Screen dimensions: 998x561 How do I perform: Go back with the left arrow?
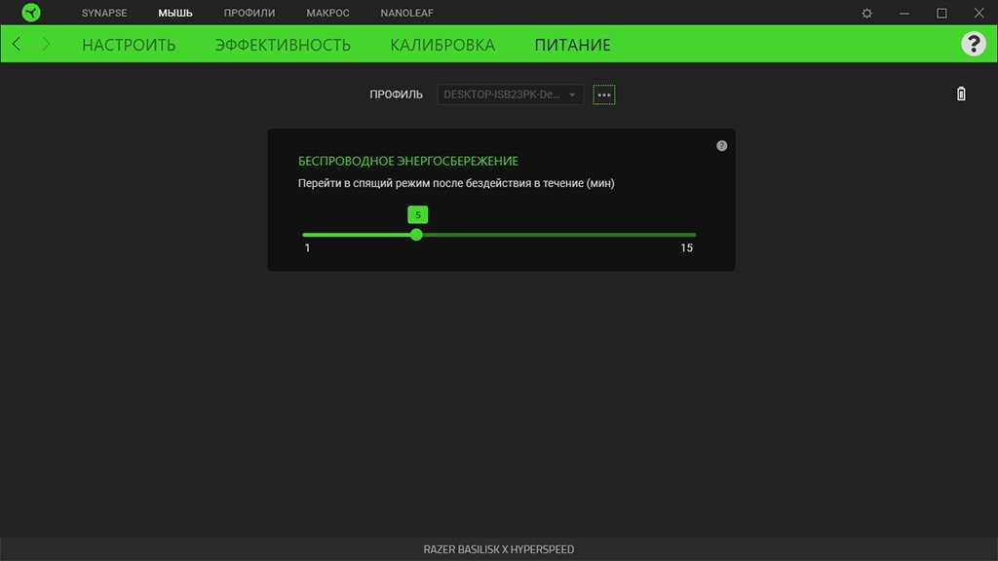(x=17, y=45)
